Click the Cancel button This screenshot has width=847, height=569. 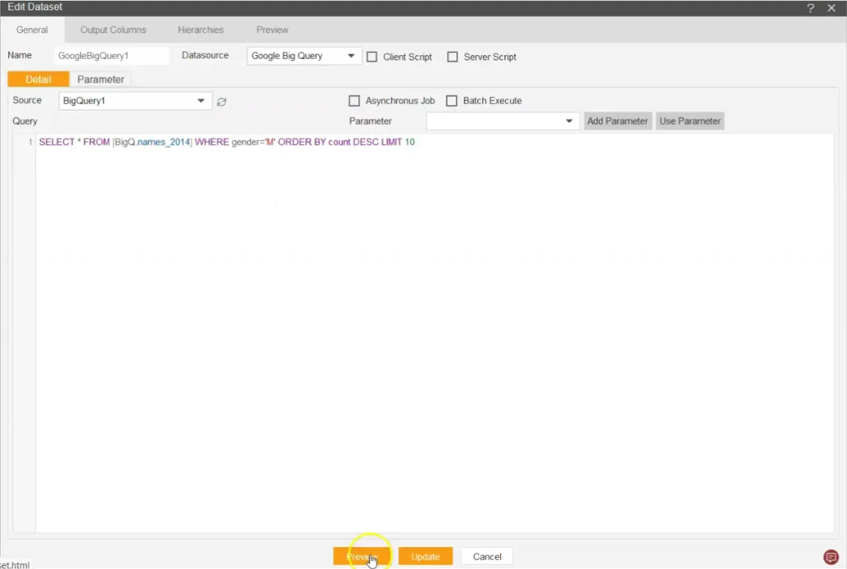[x=487, y=556]
